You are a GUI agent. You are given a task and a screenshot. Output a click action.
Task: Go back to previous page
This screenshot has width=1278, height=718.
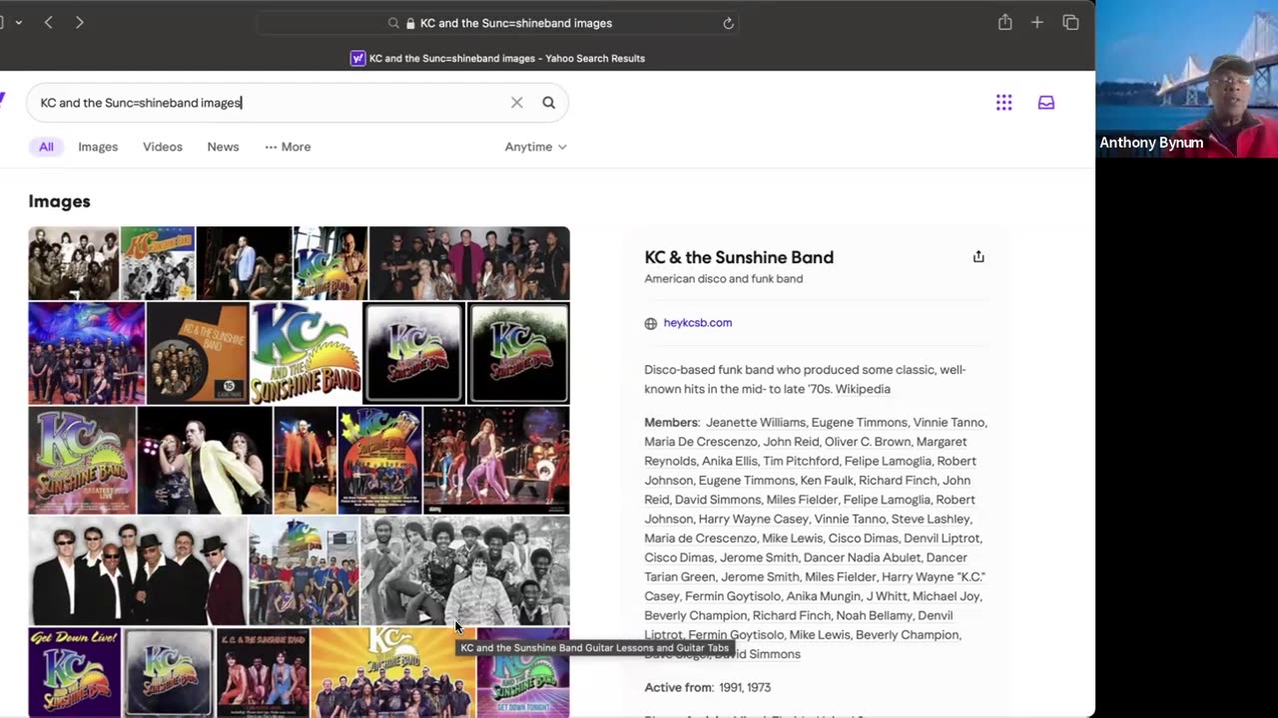pyautogui.click(x=48, y=23)
